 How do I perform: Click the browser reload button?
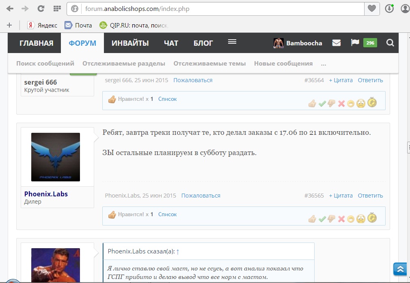pyautogui.click(x=41, y=9)
